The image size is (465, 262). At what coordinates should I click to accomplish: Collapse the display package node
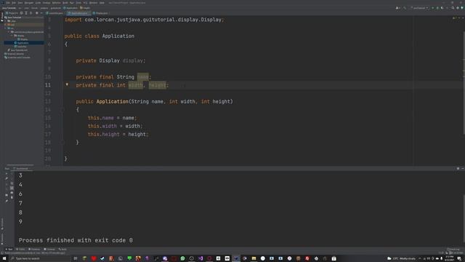tap(12, 36)
